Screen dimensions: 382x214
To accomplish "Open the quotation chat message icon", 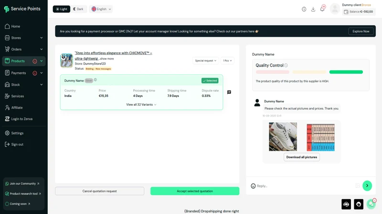I will tap(229, 92).
